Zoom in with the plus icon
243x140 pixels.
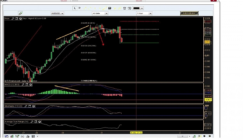(210, 136)
